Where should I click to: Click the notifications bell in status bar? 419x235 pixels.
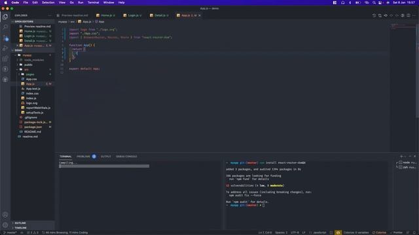point(414,232)
